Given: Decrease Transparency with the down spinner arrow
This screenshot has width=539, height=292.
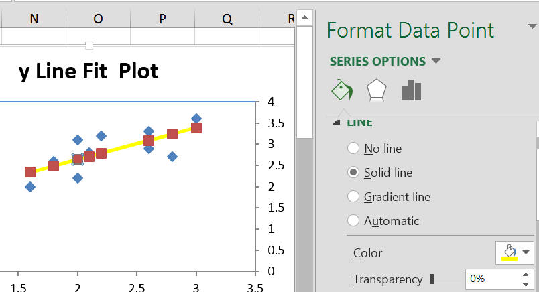Looking at the screenshot, I should point(526,285).
